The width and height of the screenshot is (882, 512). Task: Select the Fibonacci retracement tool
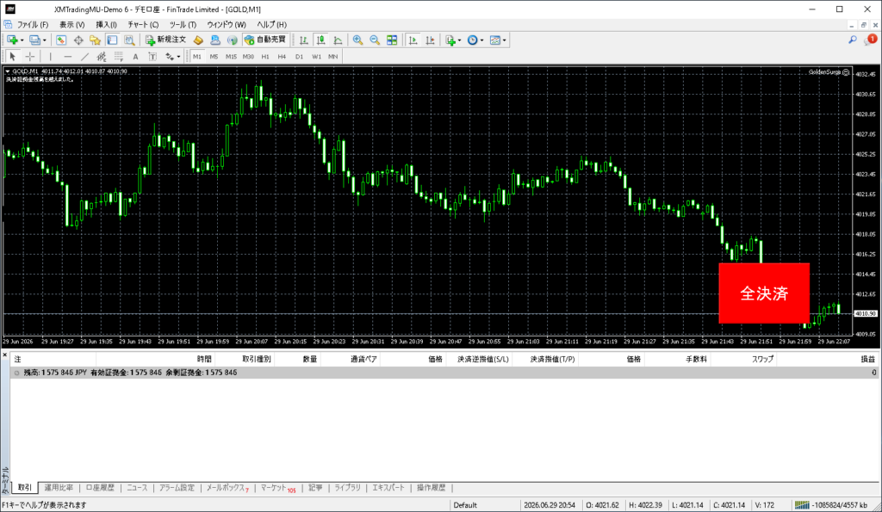pos(119,56)
